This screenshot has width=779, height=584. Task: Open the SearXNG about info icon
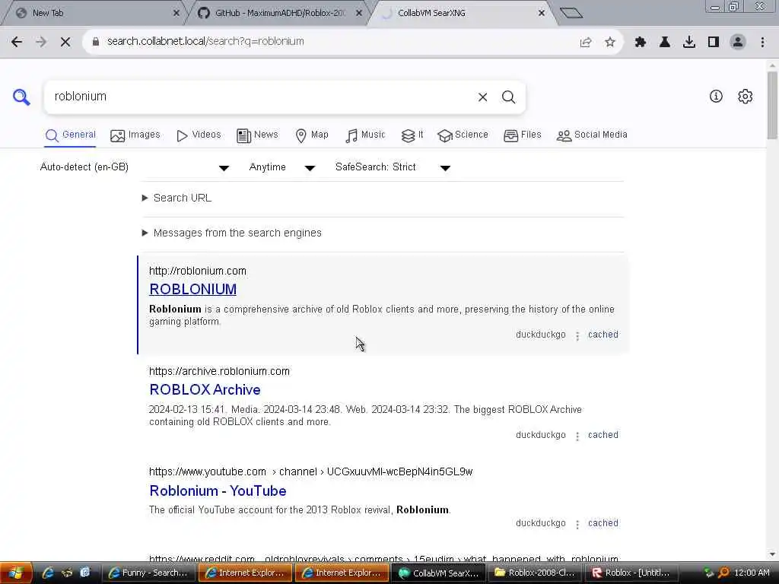[716, 97]
